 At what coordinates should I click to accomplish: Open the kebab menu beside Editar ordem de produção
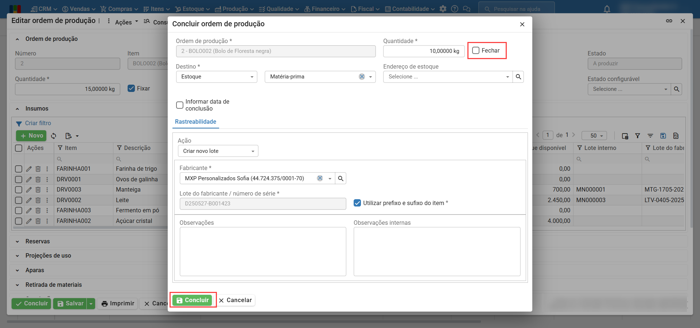click(109, 21)
